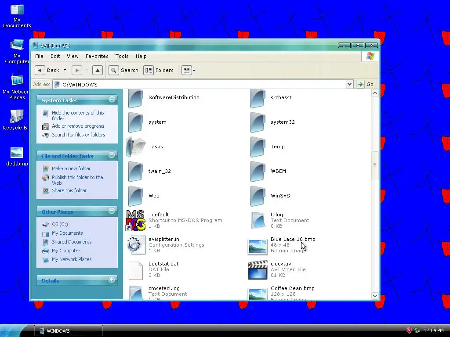Click the vertical scrollbar thumb
Image resolution: width=450 pixels, height=337 pixels.
[x=375, y=165]
